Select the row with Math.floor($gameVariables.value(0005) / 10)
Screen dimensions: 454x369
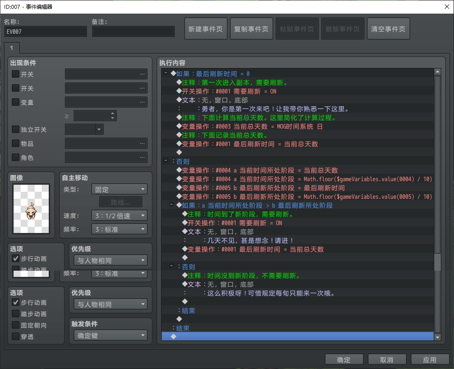pyautogui.click(x=298, y=197)
